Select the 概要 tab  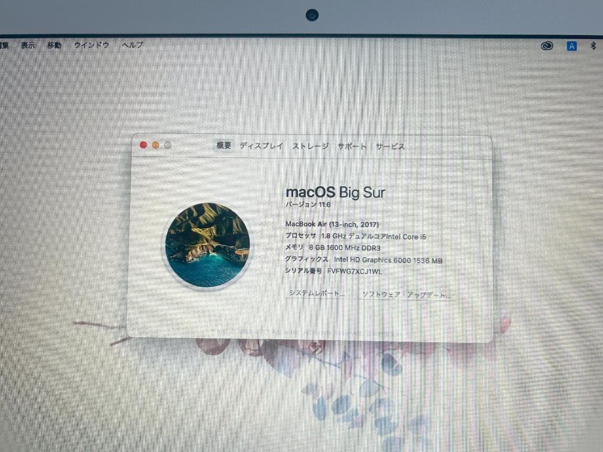(223, 146)
